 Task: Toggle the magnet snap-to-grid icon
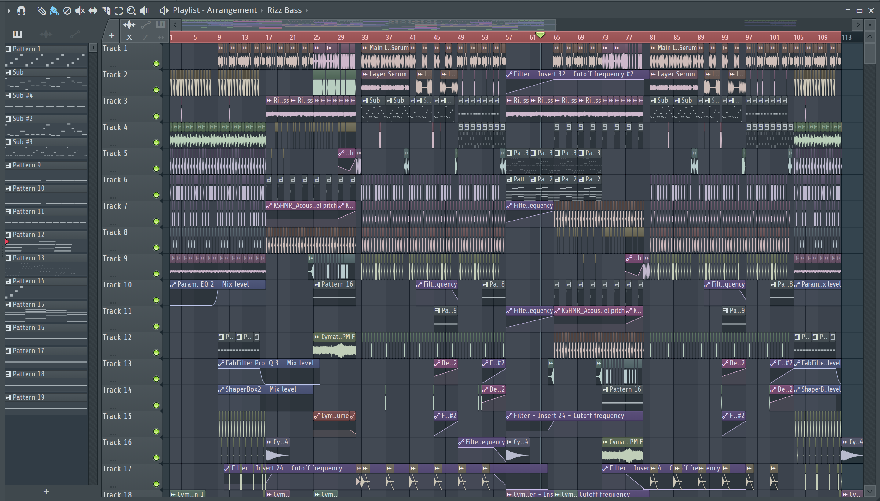coord(21,10)
